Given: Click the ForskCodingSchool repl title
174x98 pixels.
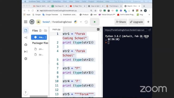Looking at the screenshot, I should [x=62, y=22].
